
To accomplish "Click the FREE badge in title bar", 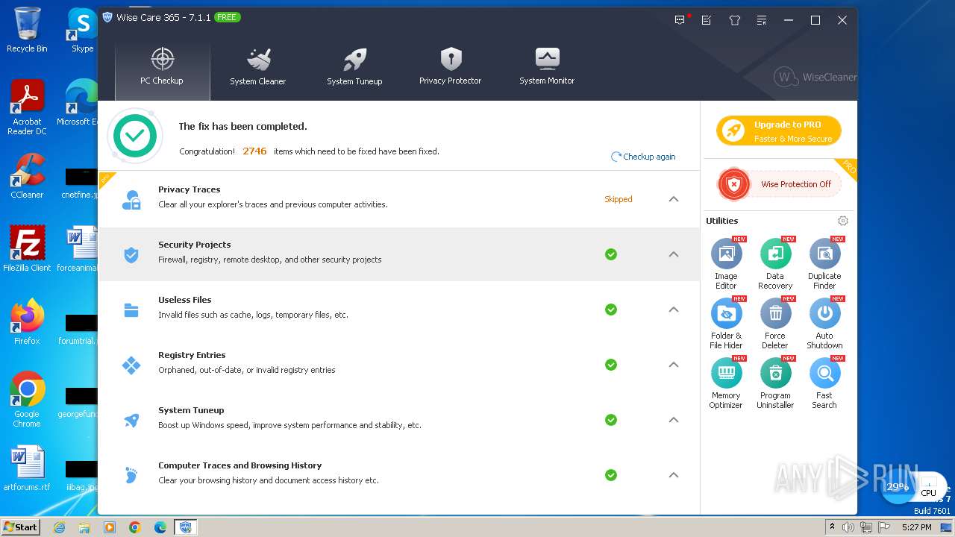I will 228,17.
